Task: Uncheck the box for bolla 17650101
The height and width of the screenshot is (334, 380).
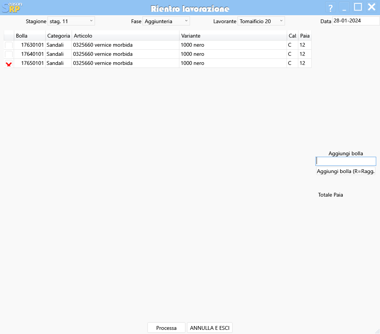Action: [x=9, y=63]
